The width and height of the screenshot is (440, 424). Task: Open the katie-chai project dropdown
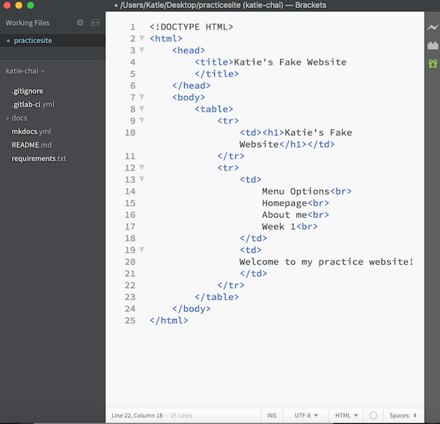(25, 71)
